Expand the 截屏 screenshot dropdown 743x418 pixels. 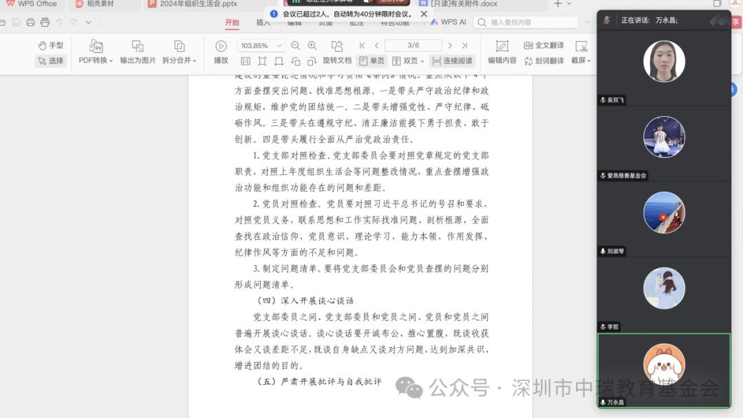581,60
